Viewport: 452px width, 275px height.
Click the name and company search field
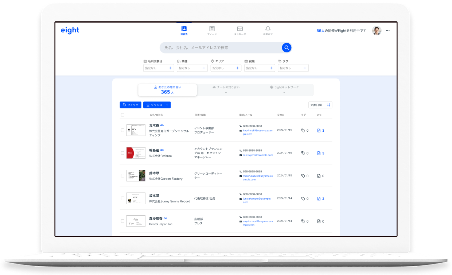[221, 48]
